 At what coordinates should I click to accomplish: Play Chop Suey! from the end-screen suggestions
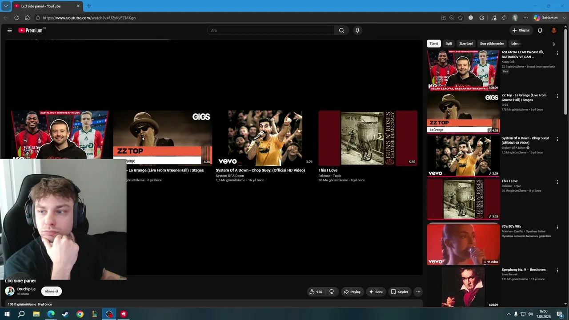(x=265, y=138)
